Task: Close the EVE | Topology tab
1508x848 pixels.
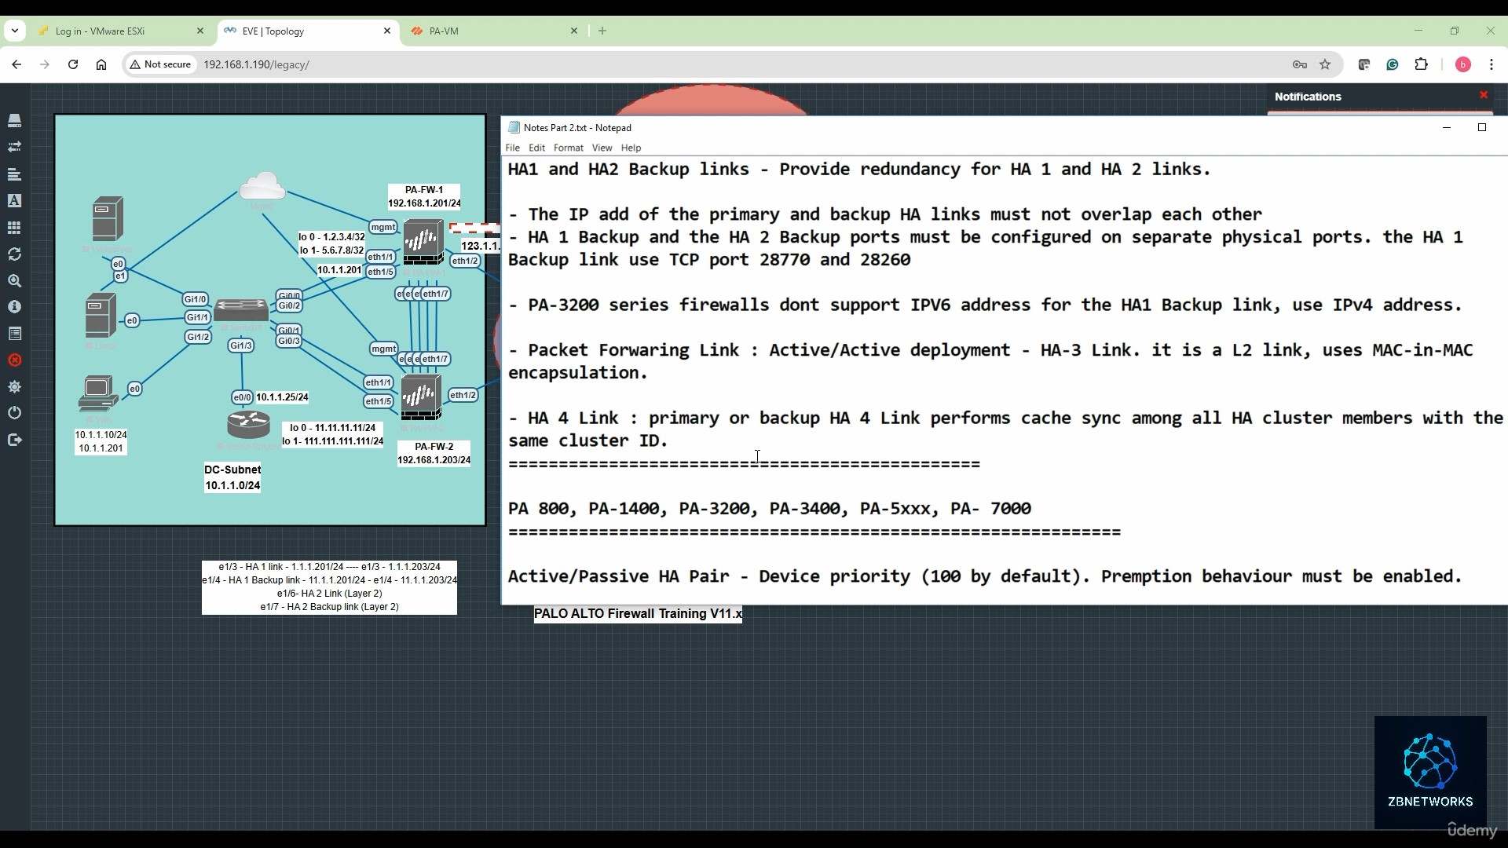Action: [x=387, y=31]
